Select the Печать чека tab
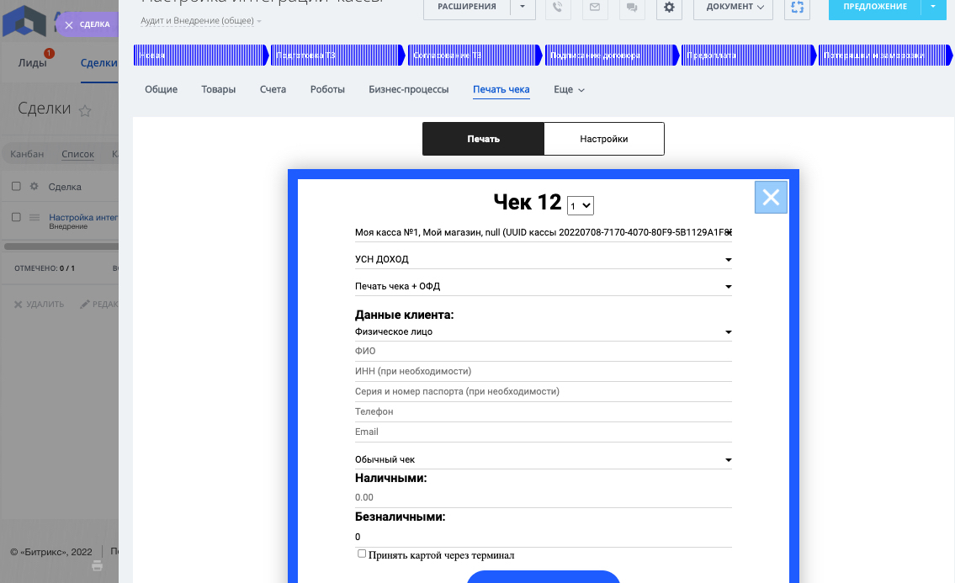This screenshot has height=583, width=955. pos(501,89)
